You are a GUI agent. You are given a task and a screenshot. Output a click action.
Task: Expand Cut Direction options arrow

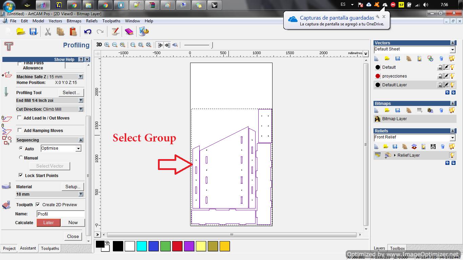[x=81, y=109]
